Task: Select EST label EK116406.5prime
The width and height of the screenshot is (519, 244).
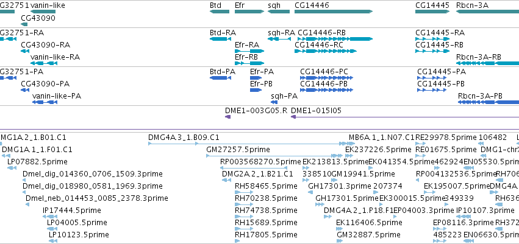Action: [x=369, y=222]
